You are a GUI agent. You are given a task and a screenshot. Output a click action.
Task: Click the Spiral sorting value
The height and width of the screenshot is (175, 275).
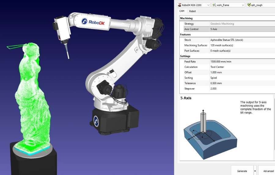(x=214, y=78)
